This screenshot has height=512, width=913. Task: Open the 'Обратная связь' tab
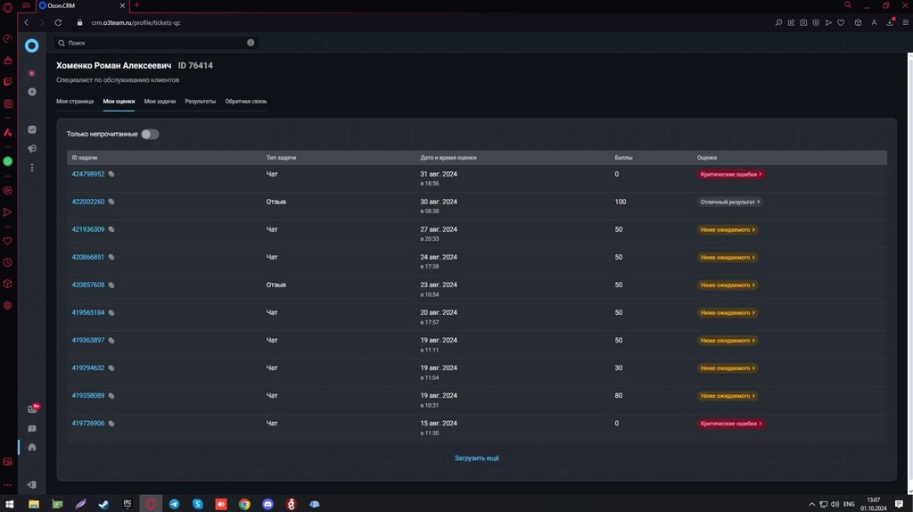pos(246,102)
